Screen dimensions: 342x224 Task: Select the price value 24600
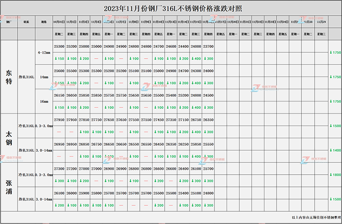point(171,46)
